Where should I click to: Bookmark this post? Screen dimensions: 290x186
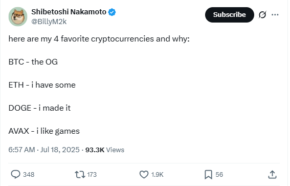point(209,175)
